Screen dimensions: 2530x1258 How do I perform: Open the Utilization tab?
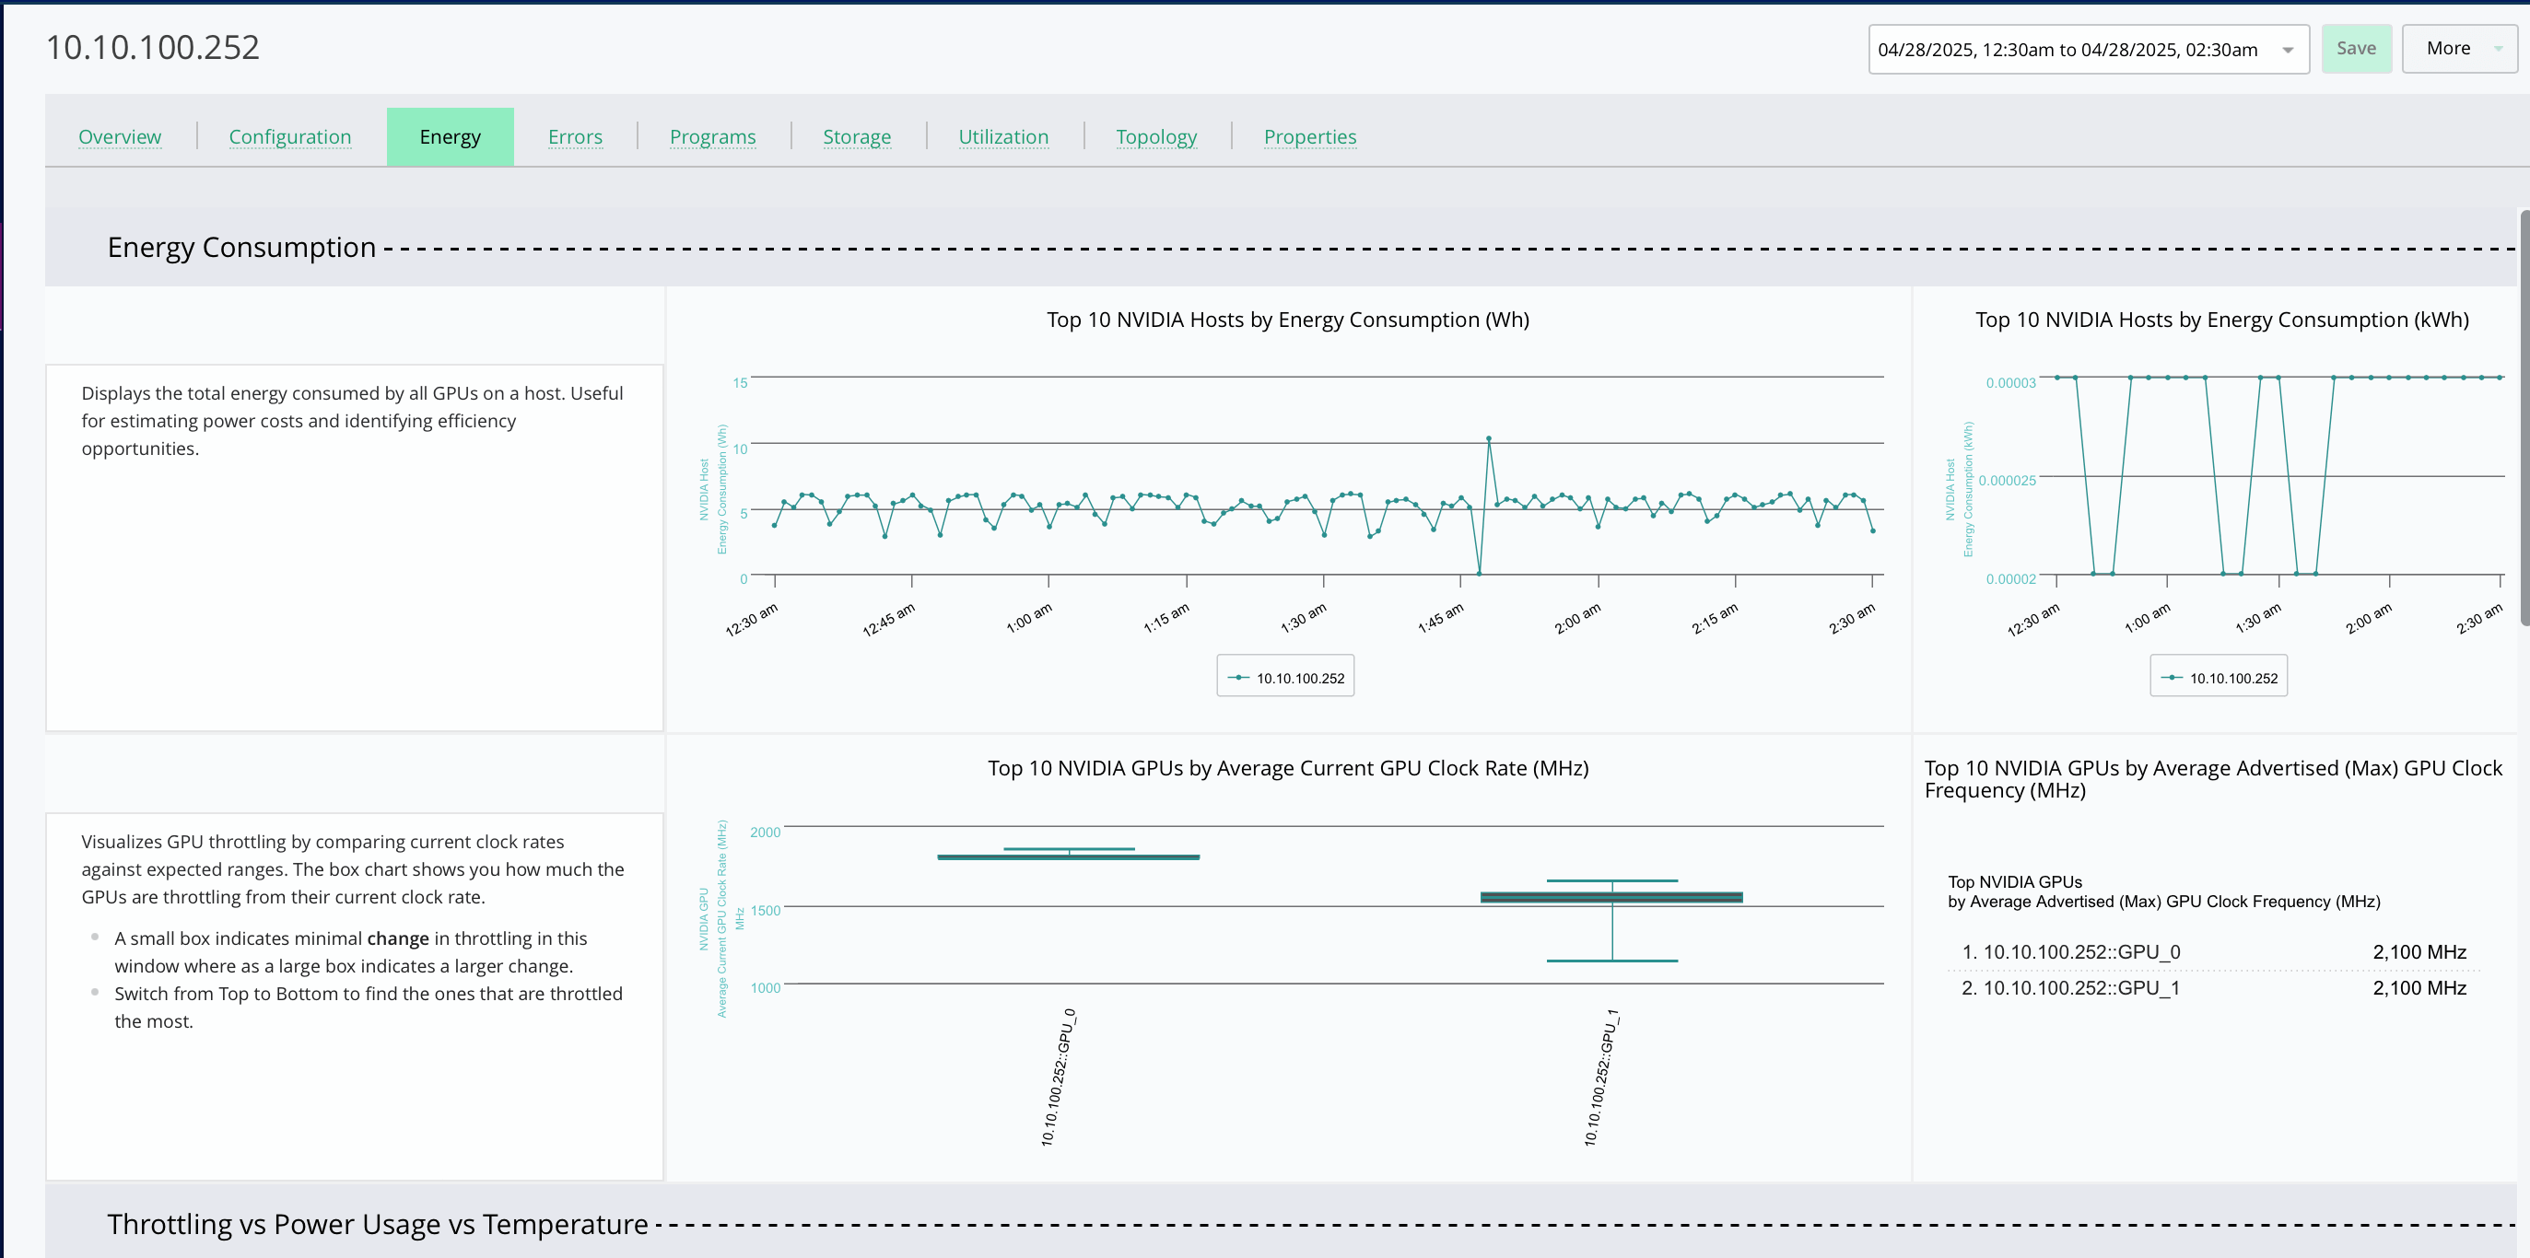point(1002,136)
